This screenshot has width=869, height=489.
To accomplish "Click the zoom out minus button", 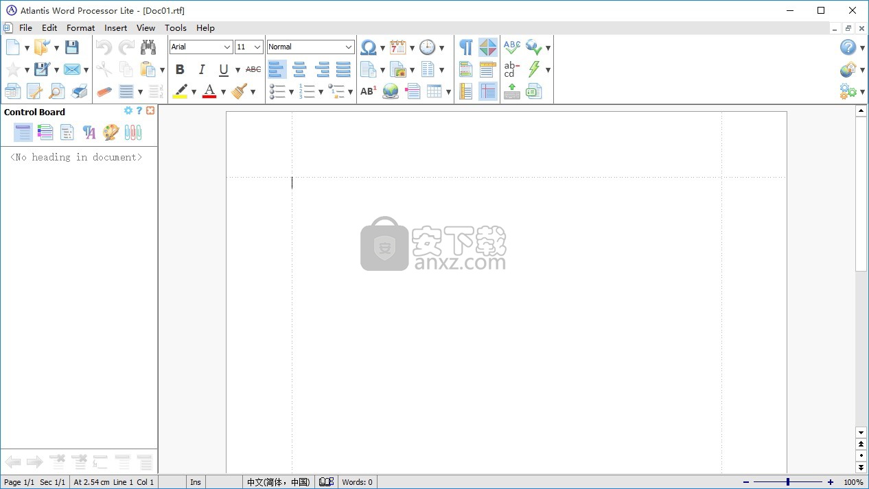I will point(746,482).
